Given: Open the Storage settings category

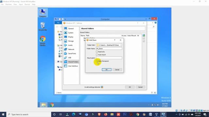Looking at the screenshot, I should 71,41.
